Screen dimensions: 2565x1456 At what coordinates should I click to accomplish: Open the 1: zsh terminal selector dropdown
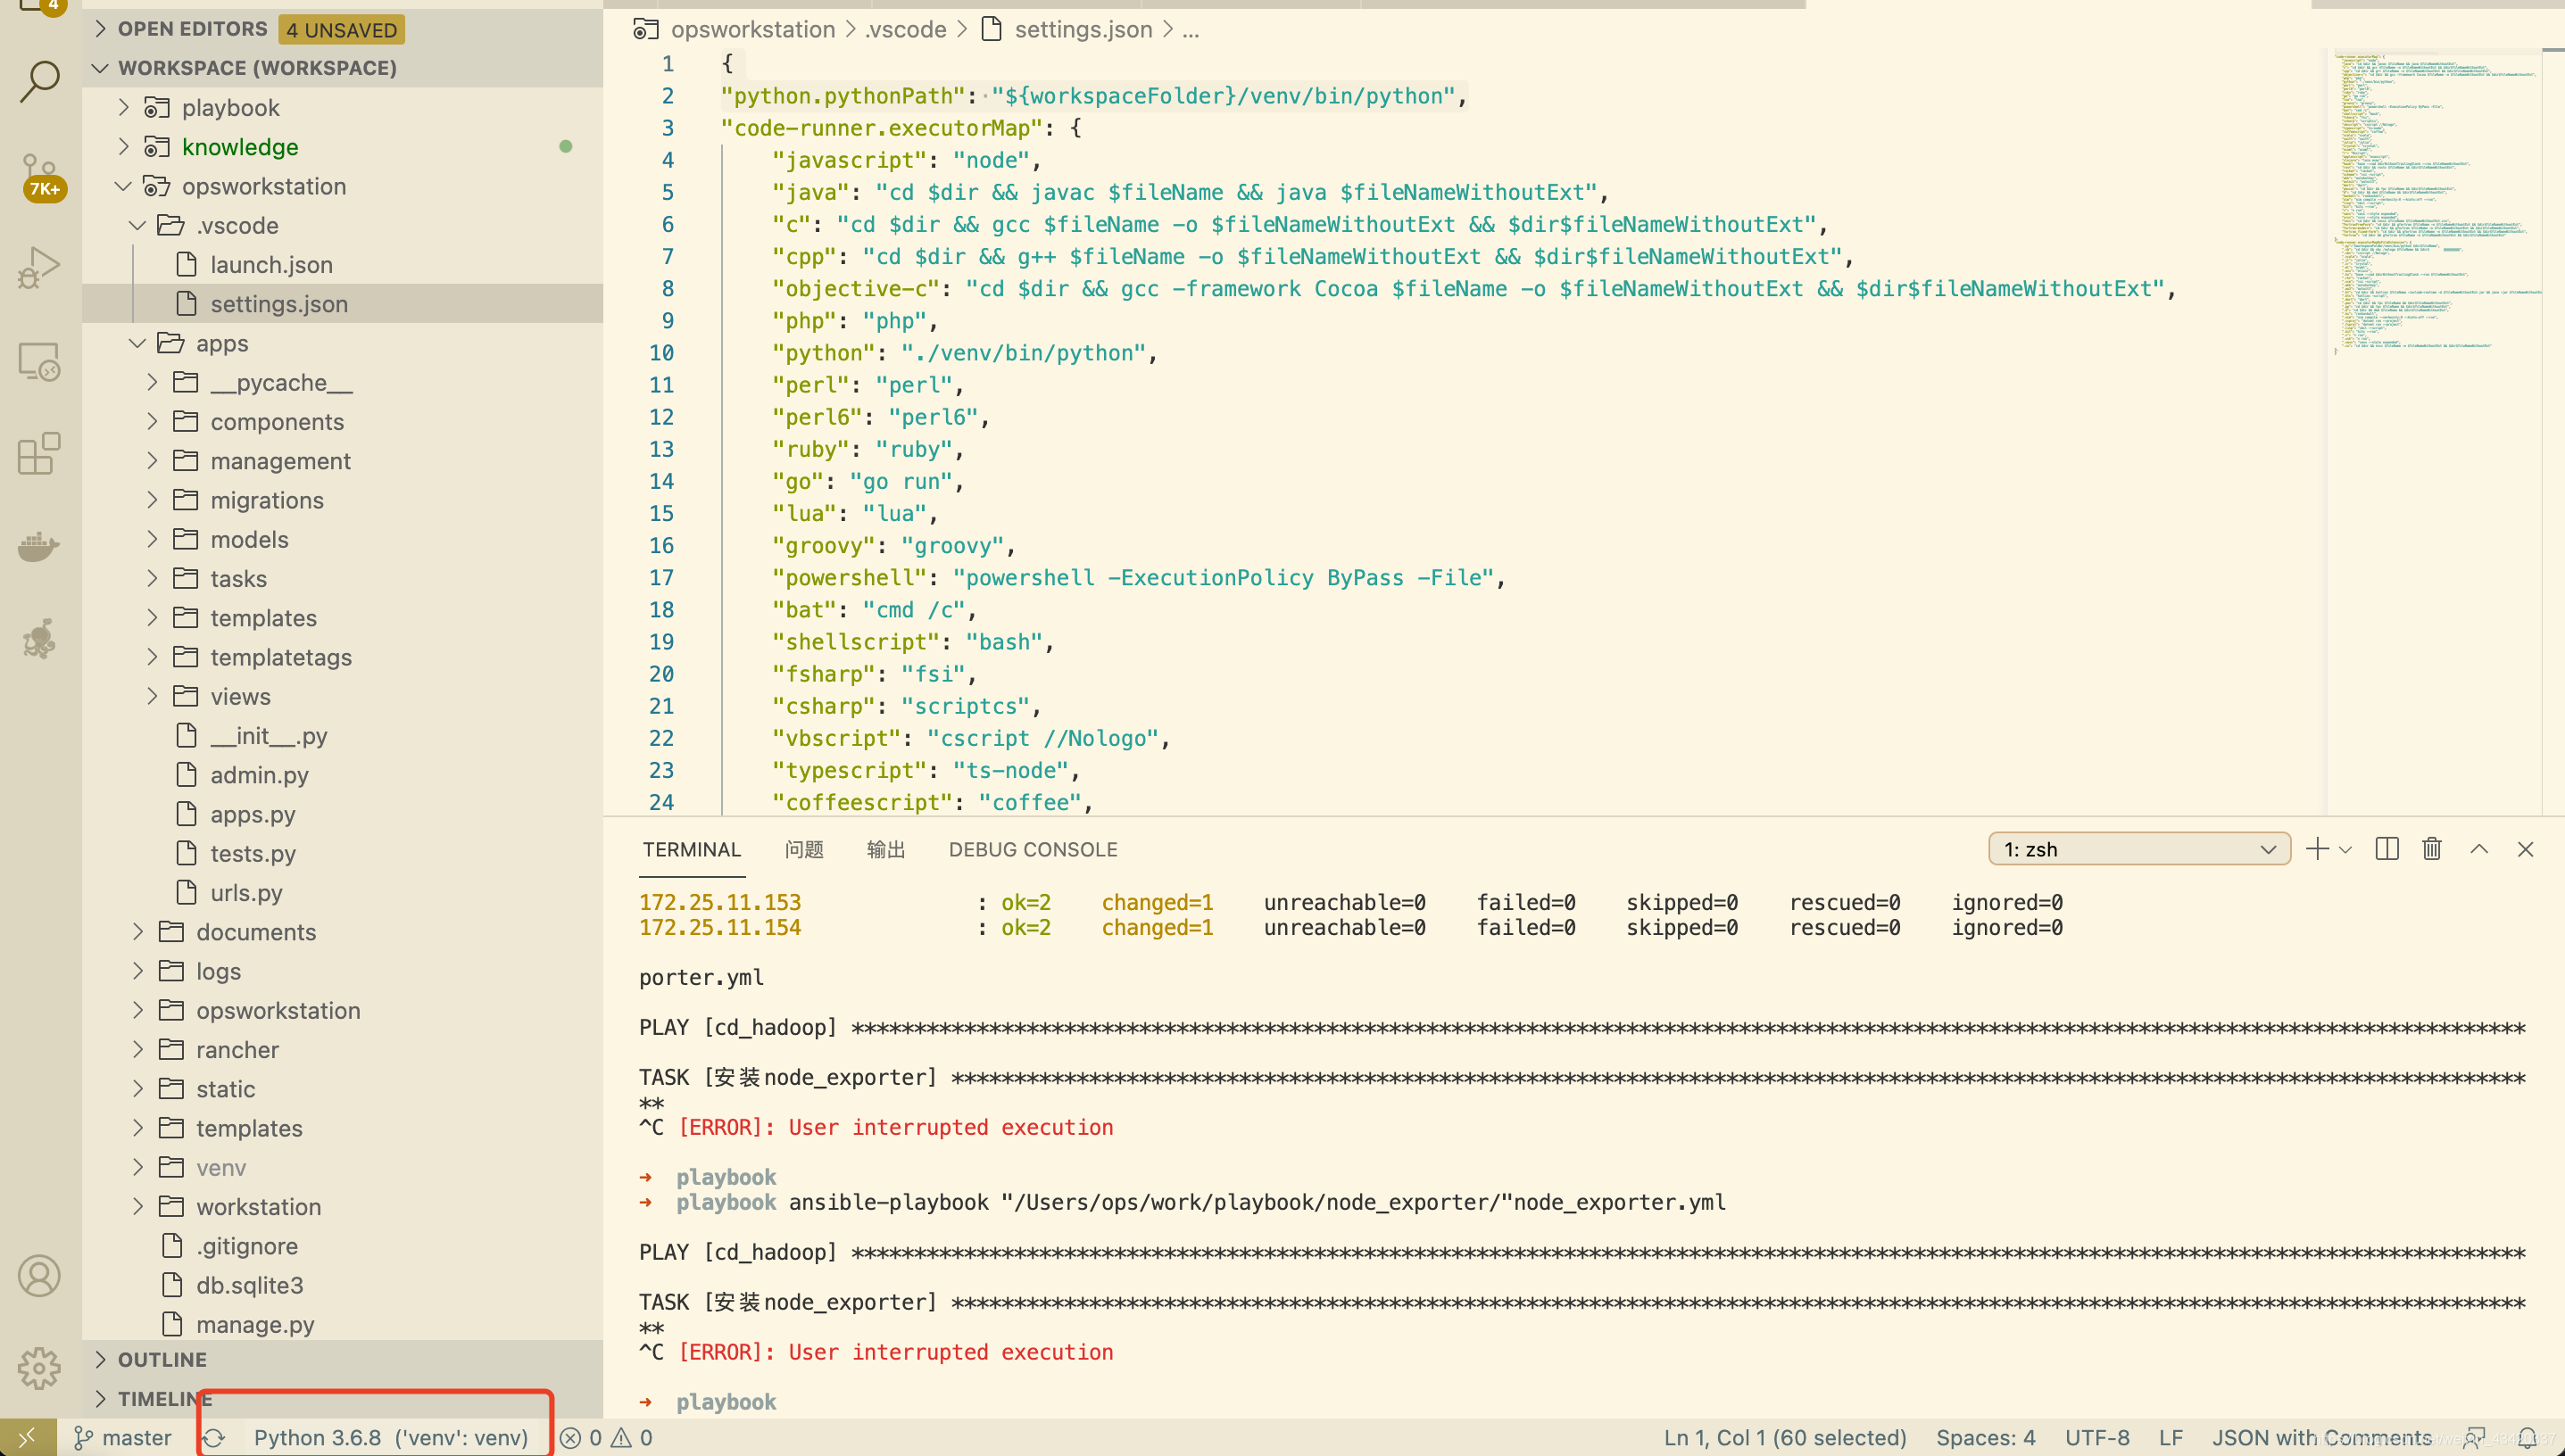coord(2138,849)
